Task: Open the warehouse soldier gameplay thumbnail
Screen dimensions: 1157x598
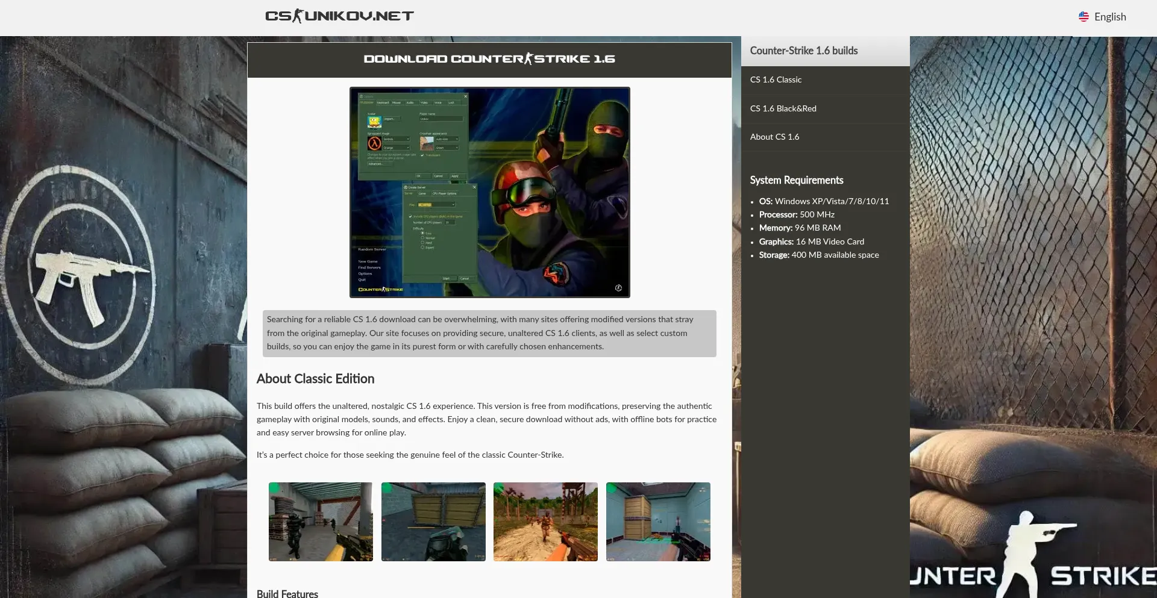Action: (x=321, y=522)
